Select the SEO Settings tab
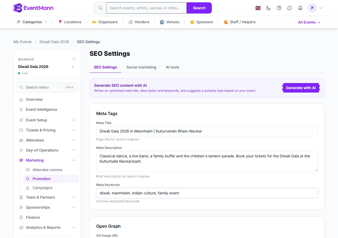 [x=105, y=67]
